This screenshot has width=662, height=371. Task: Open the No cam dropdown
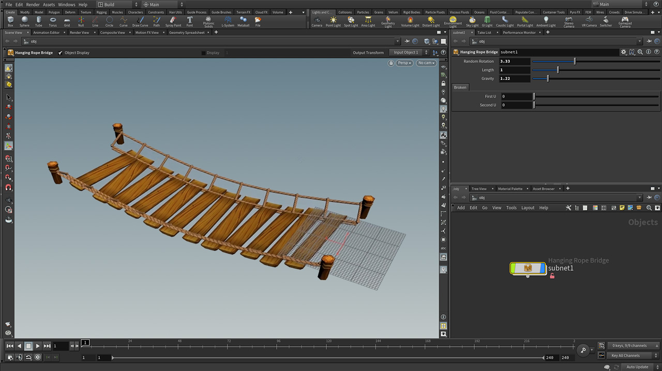[x=426, y=62]
